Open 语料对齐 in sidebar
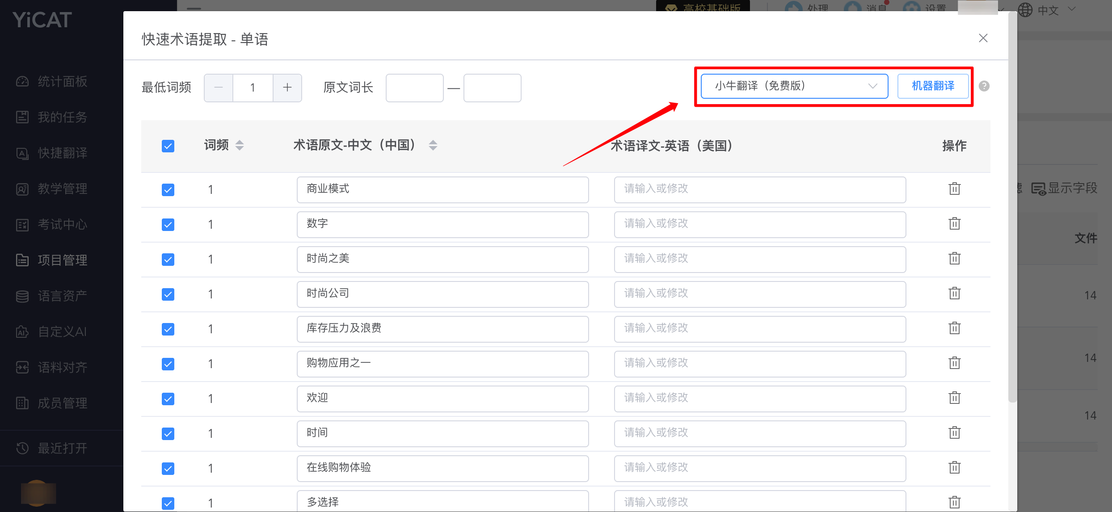 [53, 367]
